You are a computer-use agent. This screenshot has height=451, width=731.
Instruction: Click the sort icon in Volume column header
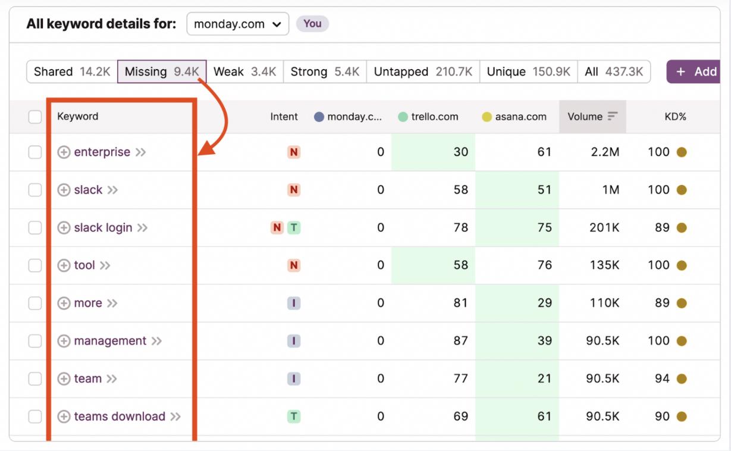coord(613,117)
